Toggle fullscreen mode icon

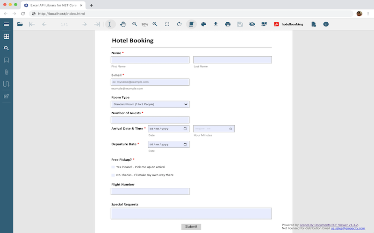tap(167, 24)
